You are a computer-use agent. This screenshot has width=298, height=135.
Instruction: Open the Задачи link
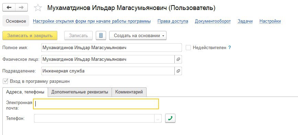(245, 21)
